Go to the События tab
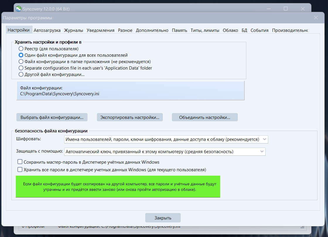This screenshot has width=328, height=237. point(259,30)
